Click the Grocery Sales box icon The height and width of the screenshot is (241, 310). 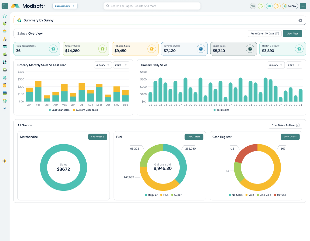click(102, 49)
